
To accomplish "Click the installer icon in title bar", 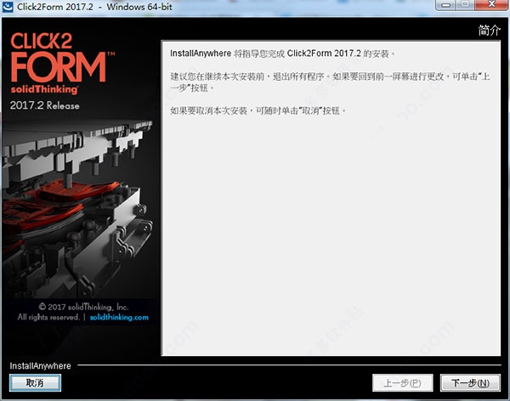I will [8, 7].
